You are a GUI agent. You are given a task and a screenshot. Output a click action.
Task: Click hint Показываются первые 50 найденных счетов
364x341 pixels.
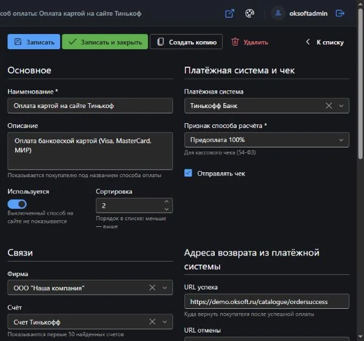coord(66,334)
